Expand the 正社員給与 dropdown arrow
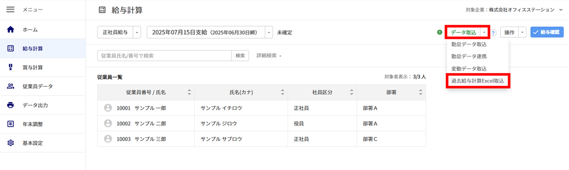The height and width of the screenshot is (170, 569). pyautogui.click(x=137, y=32)
